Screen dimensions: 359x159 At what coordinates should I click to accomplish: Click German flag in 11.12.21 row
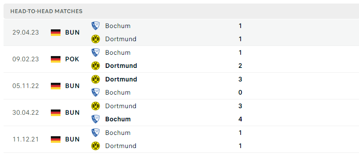pyautogui.click(x=56, y=139)
